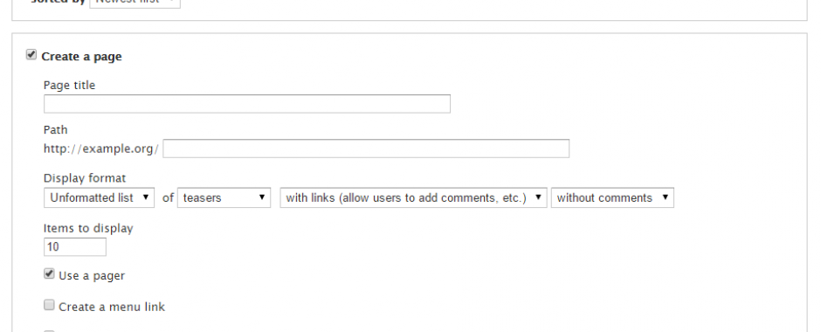The height and width of the screenshot is (332, 821).
Task: Uncheck the Create a page checkbox
Action: [31, 55]
